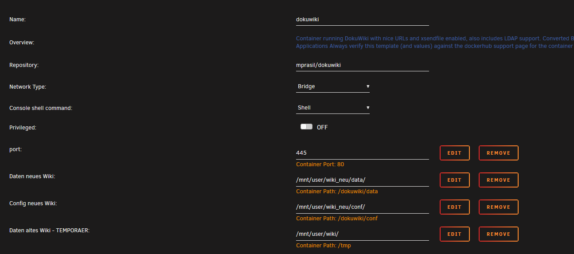Click the 'Name:' label
Screen dimensions: 574x254
(18, 20)
